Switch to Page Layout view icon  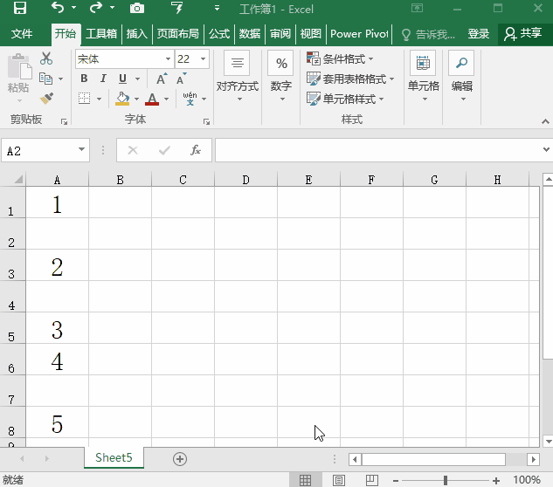339,480
